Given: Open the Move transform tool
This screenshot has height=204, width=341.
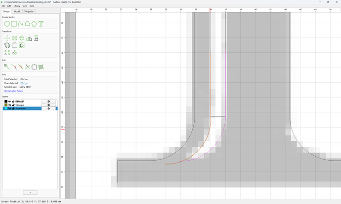Looking at the screenshot, I should tap(7, 38).
